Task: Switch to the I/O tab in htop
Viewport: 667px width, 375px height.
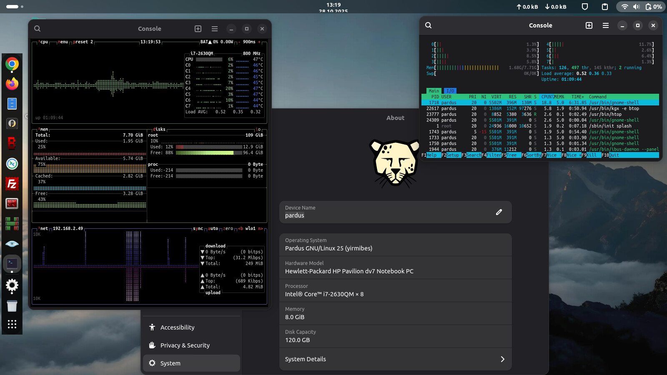Action: pyautogui.click(x=450, y=91)
